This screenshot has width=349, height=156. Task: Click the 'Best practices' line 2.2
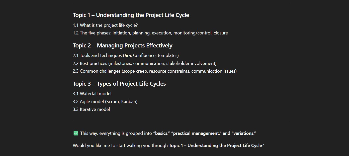[145, 63]
